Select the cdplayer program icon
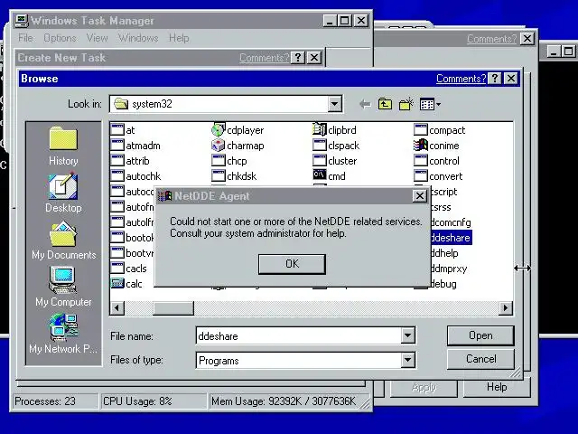The height and width of the screenshot is (434, 578). click(219, 130)
